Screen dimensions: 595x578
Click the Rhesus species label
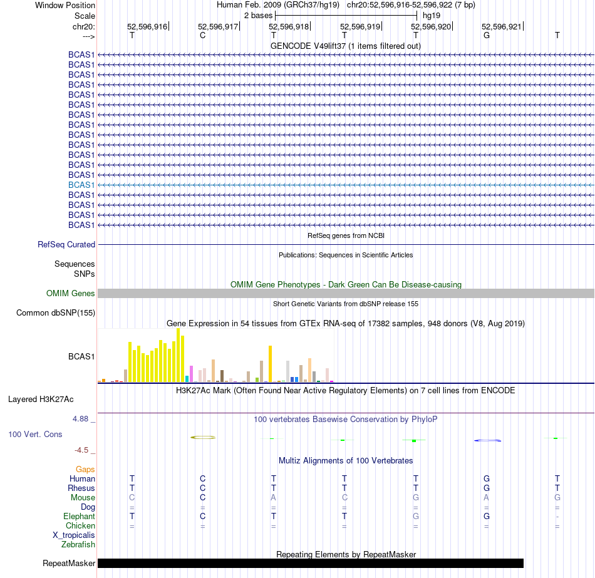tap(81, 488)
